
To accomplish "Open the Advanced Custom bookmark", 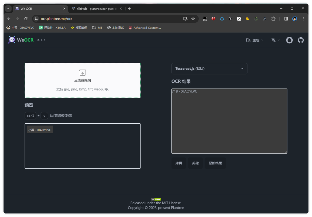I will coord(145,28).
